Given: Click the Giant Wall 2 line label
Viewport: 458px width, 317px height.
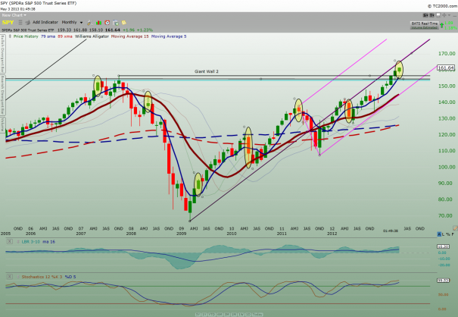Looking at the screenshot, I should (207, 71).
